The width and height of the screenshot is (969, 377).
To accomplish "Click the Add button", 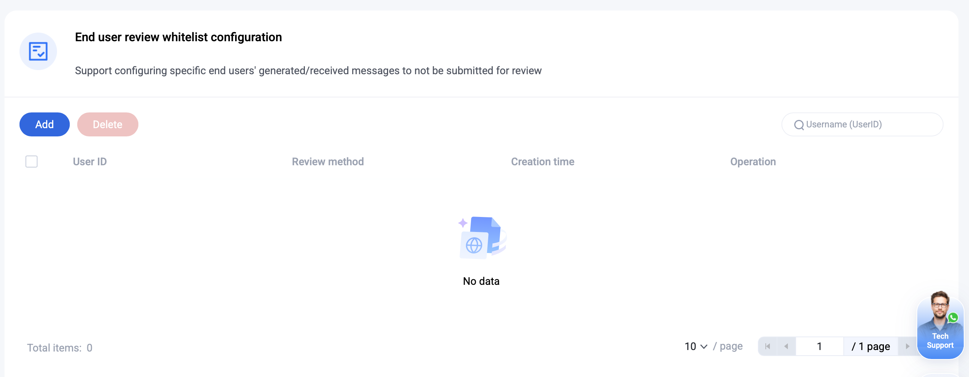I will click(44, 124).
